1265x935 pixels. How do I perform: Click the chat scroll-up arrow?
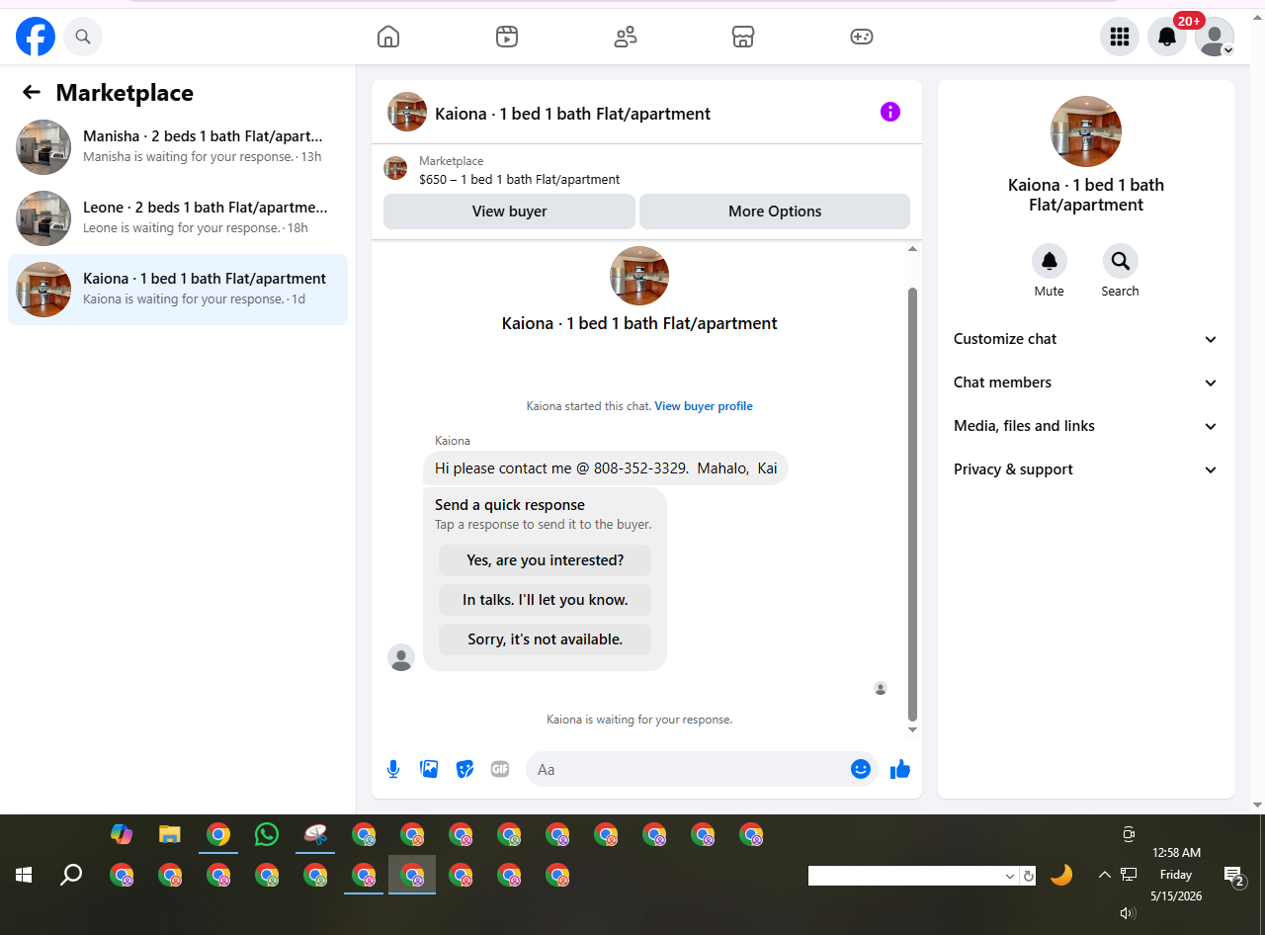click(x=912, y=249)
